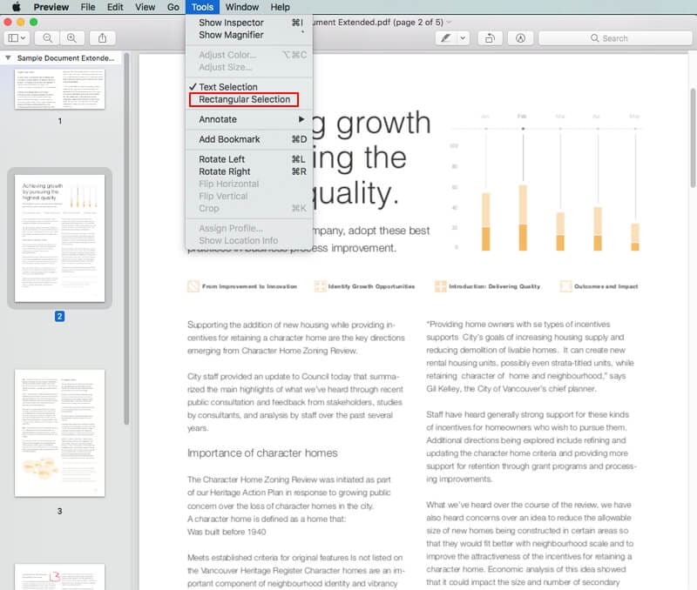Select page 3 thumbnail
This screenshot has height=590, width=697.
pyautogui.click(x=59, y=432)
